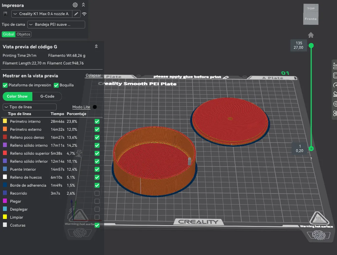Click the Perímetro interno yellow swatch
This screenshot has height=255, width=337.
(5, 121)
